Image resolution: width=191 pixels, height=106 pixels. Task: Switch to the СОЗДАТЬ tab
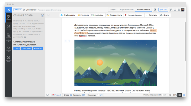pyautogui.click(x=113, y=10)
